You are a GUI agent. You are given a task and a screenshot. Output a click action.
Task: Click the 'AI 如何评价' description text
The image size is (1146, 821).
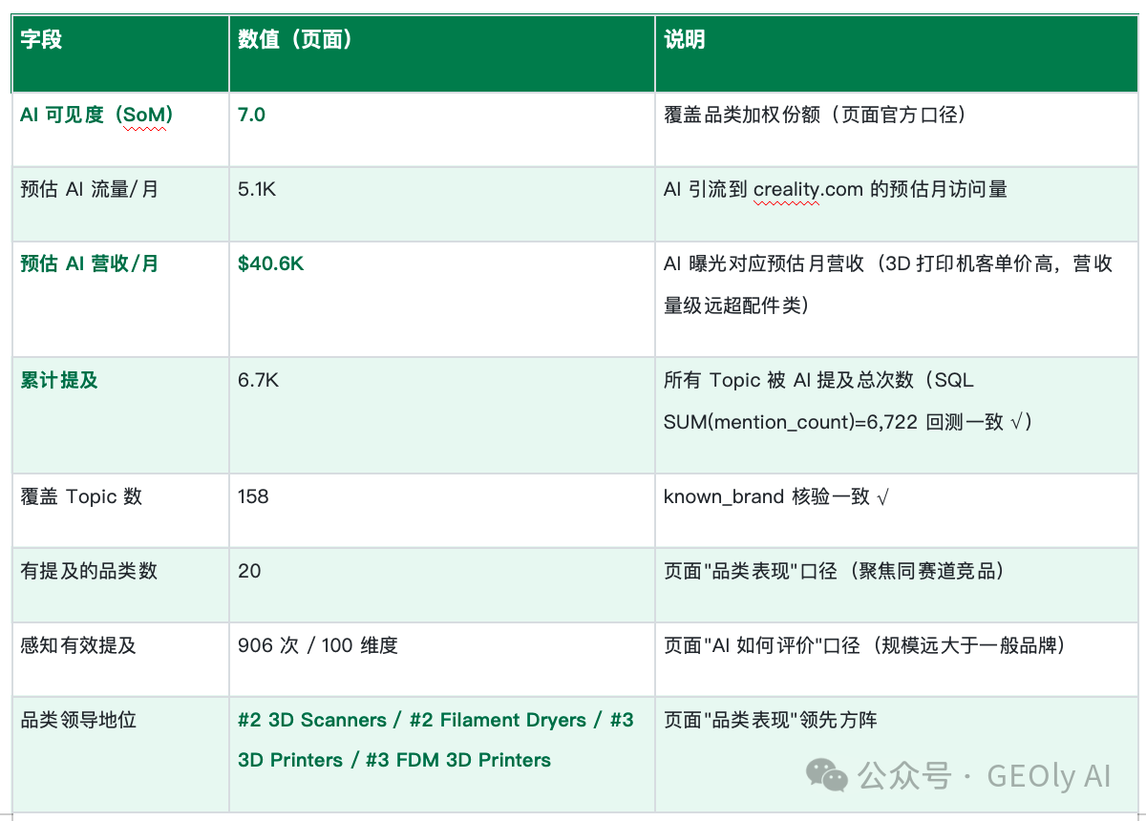864,645
